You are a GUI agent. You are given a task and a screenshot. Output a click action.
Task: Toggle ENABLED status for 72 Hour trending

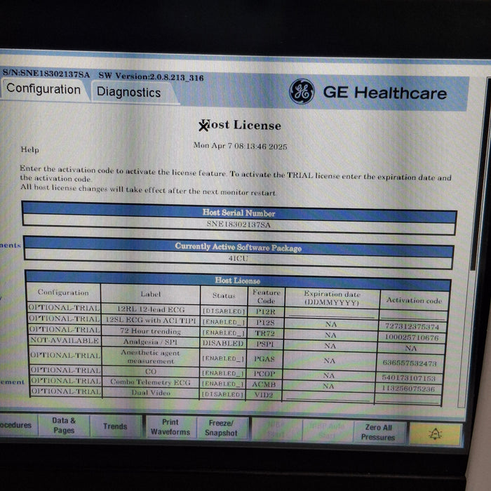tap(224, 332)
